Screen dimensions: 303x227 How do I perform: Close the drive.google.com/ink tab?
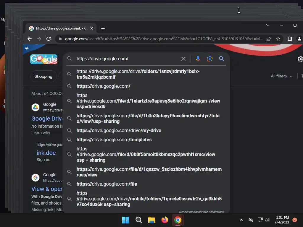(x=92, y=28)
